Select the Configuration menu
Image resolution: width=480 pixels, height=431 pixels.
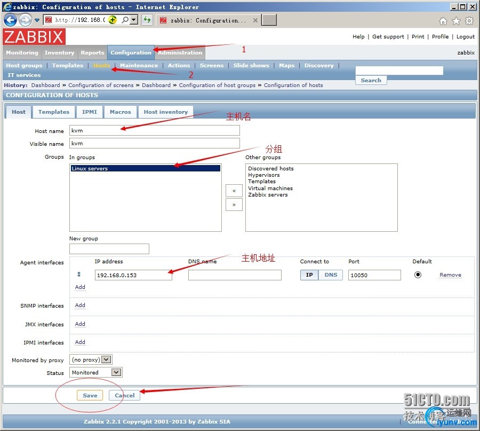tap(131, 53)
